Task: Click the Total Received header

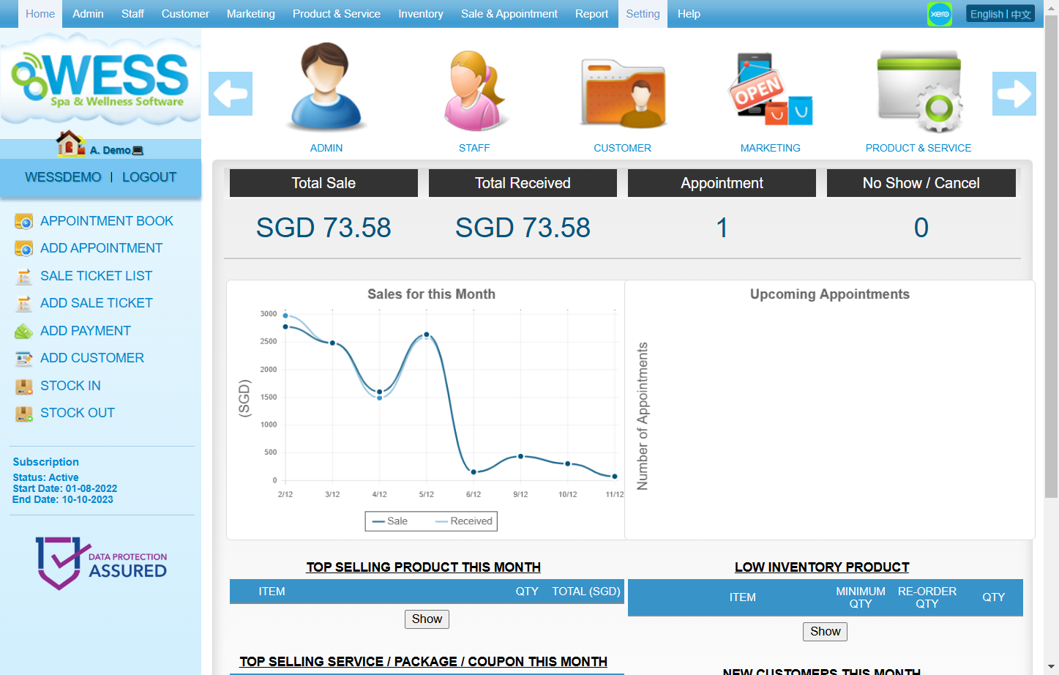Action: (523, 183)
